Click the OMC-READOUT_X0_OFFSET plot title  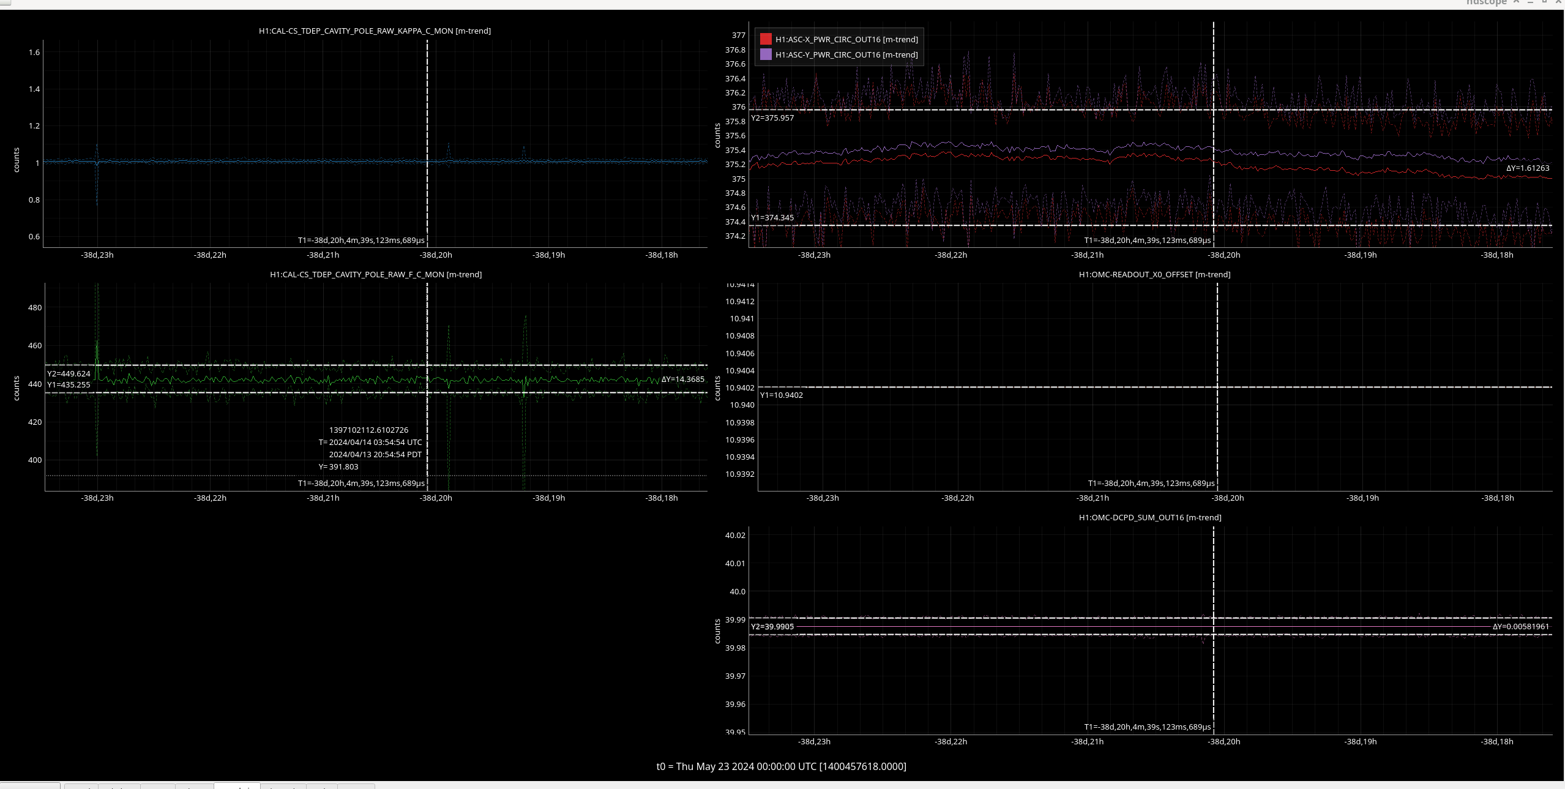[1154, 274]
